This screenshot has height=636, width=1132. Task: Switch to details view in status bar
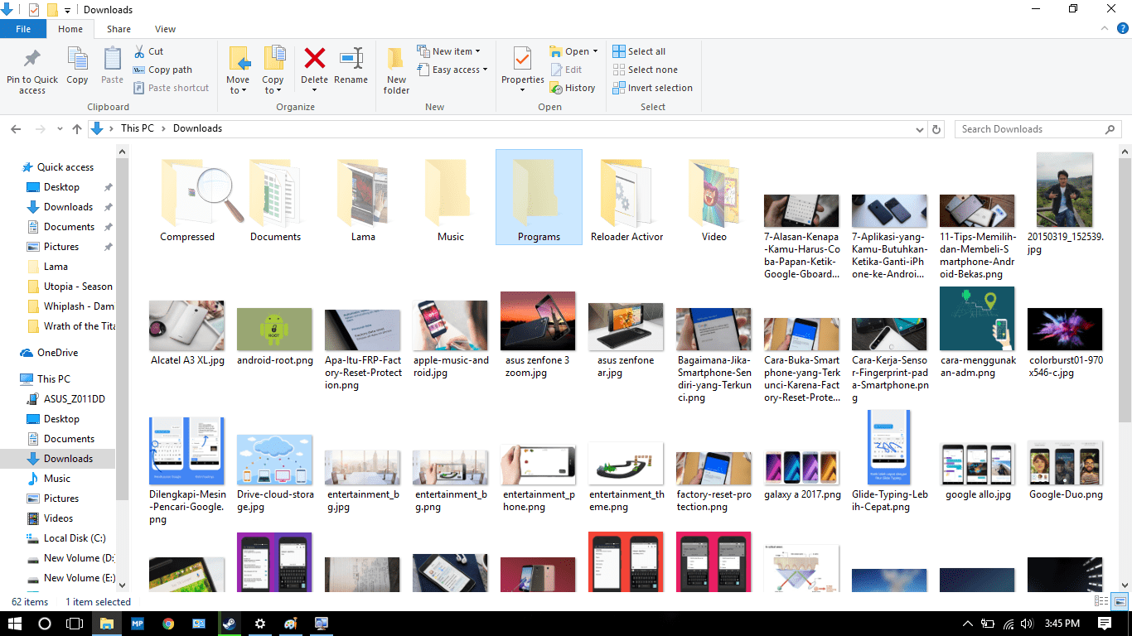click(1101, 602)
